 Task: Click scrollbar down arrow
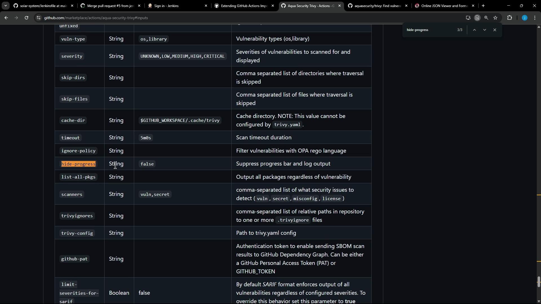539,301
